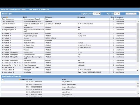Click the upper table's scroll down arrow

tap(138, 70)
